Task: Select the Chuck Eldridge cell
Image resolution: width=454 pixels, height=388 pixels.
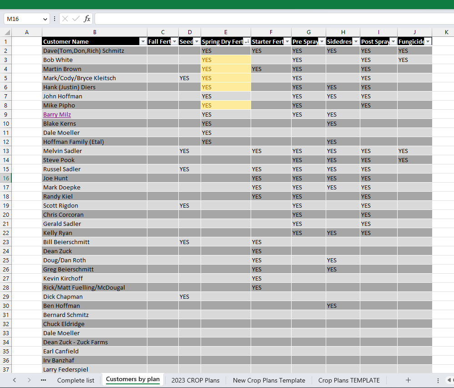Action: tap(95, 324)
